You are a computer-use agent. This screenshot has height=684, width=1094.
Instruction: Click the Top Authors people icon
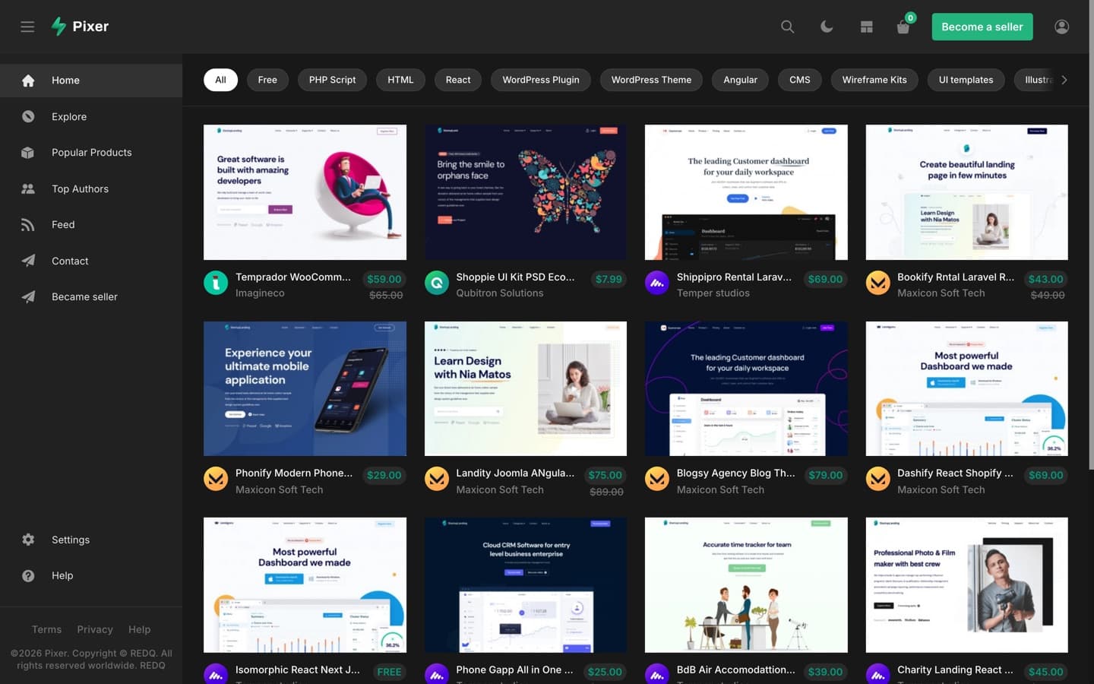(28, 188)
